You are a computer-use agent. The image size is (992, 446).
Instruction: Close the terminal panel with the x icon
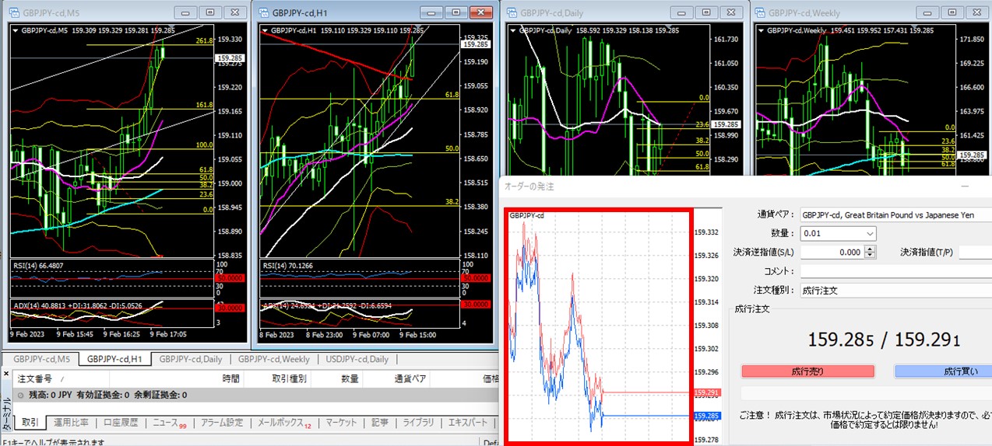(7, 375)
